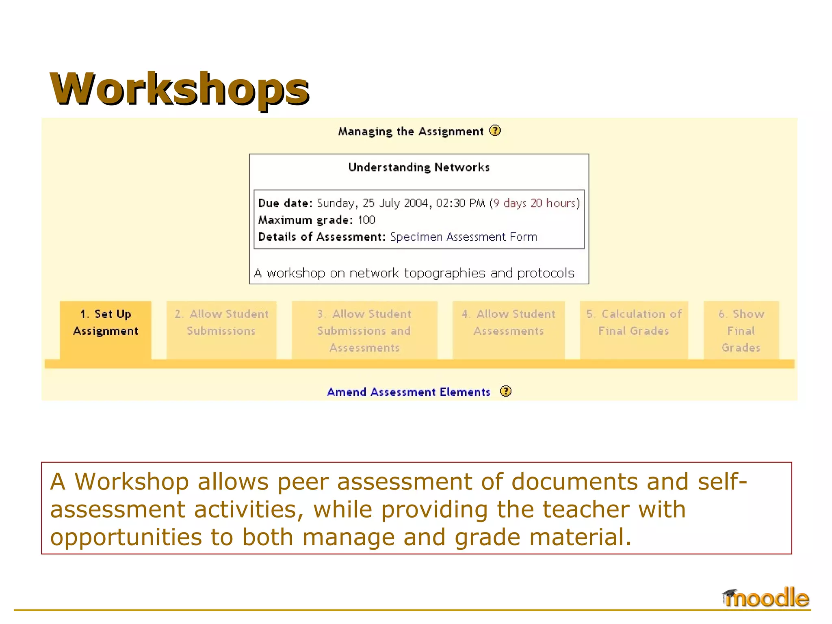Open help icon beside Managing the Assignment

coord(495,131)
